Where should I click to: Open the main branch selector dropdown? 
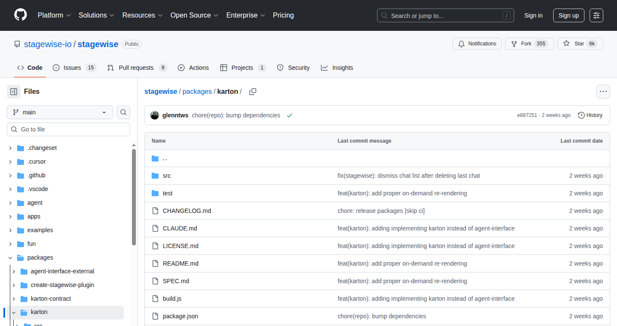coord(60,112)
